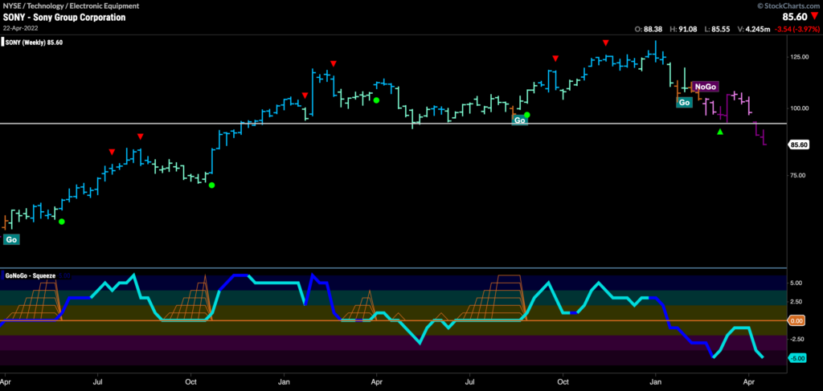Click the 100.00 price axis label
Screen dimensions: 823x391
click(x=800, y=108)
